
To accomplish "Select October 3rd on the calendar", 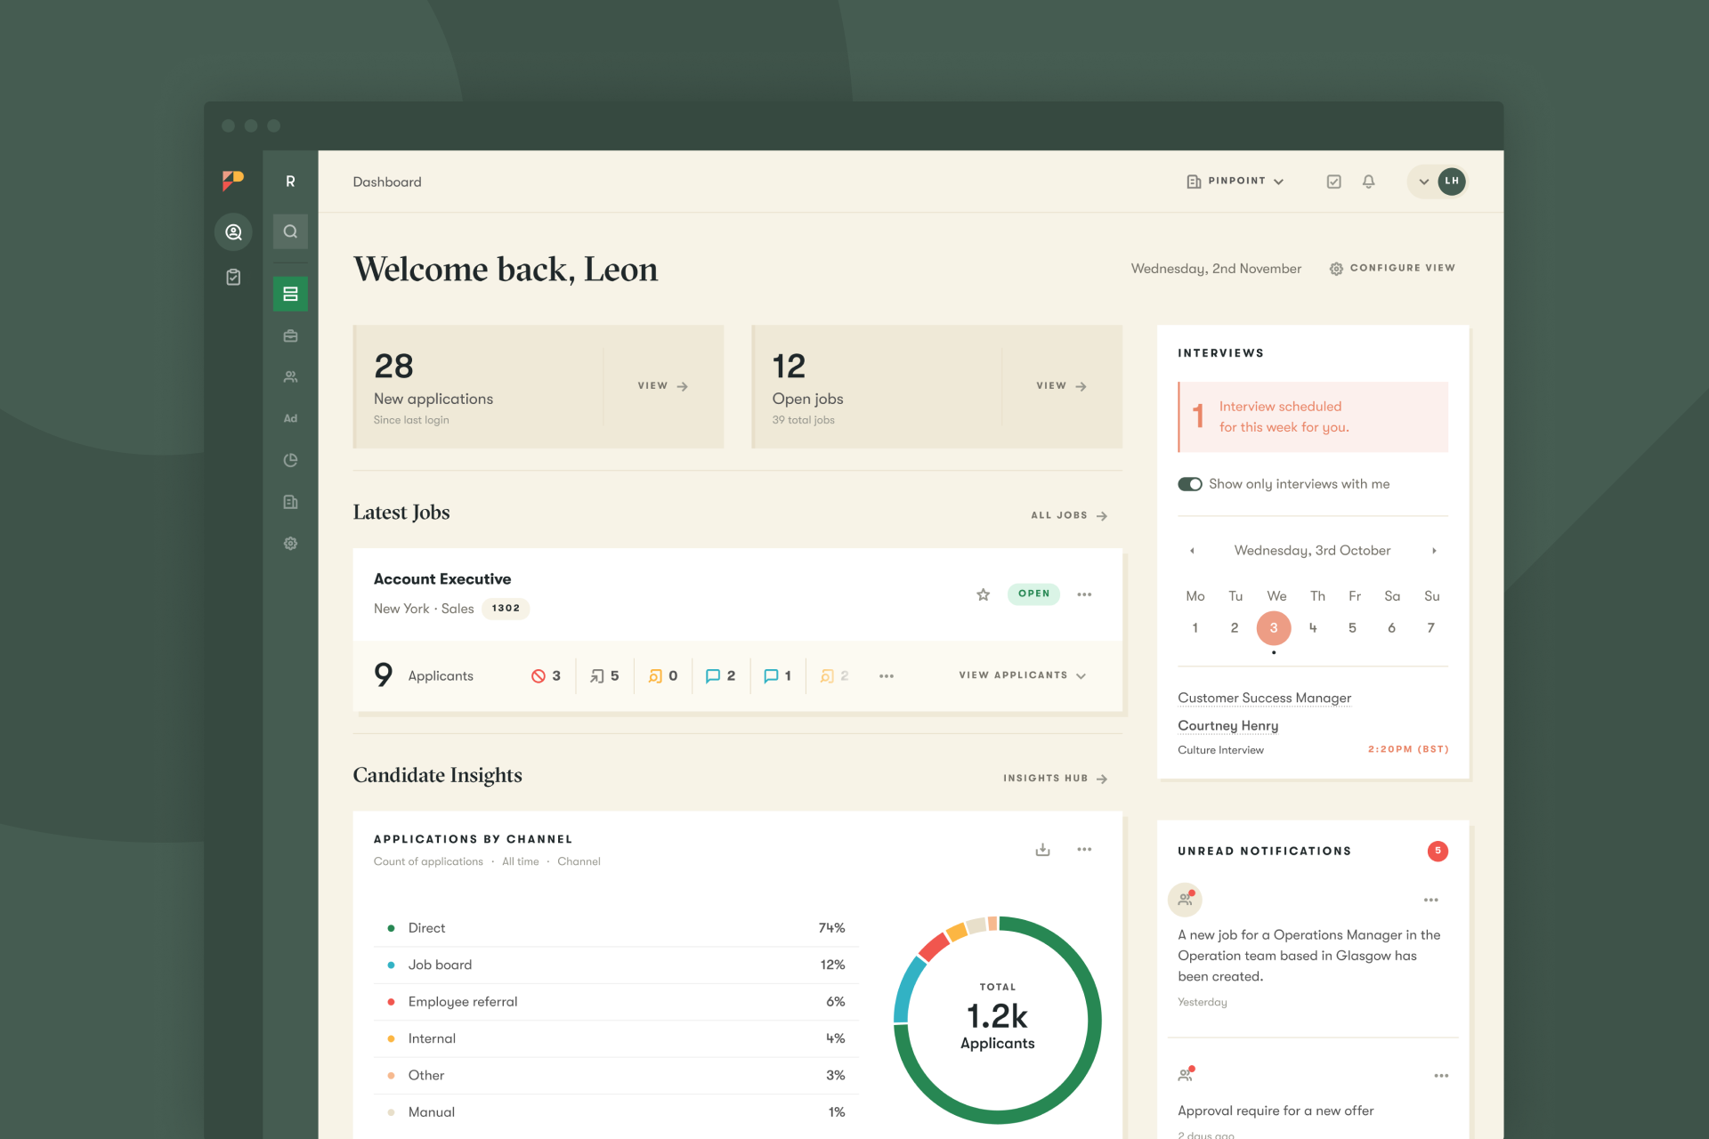I will pyautogui.click(x=1274, y=627).
